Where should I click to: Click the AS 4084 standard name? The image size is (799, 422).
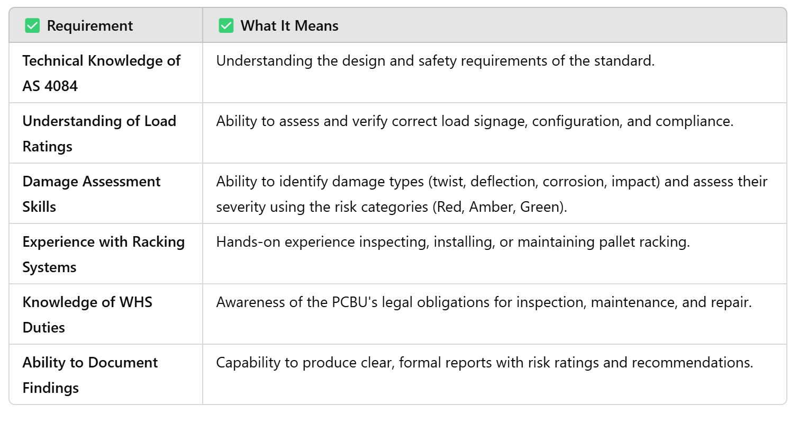pos(50,86)
